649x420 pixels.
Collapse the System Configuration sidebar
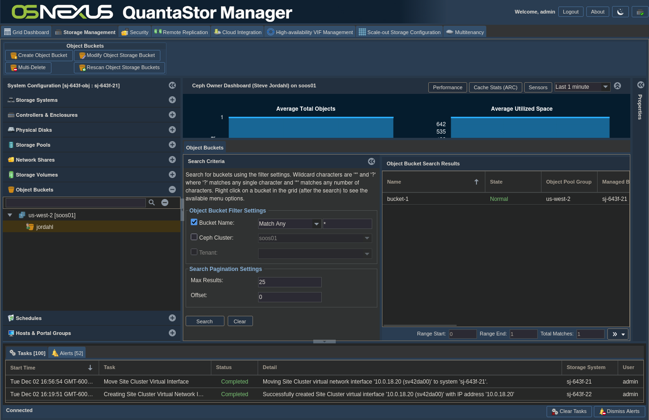[x=172, y=85]
